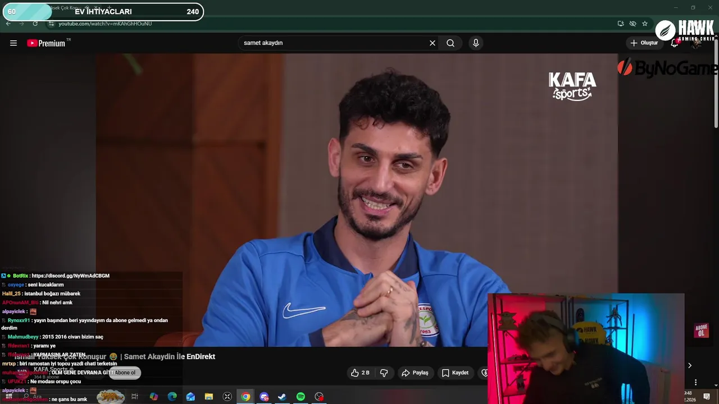Click the magnifier search button

(450, 43)
